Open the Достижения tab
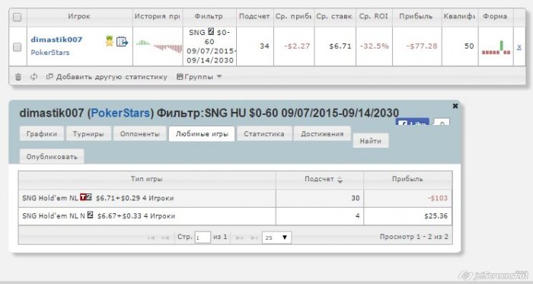This screenshot has height=284, width=533. click(322, 134)
